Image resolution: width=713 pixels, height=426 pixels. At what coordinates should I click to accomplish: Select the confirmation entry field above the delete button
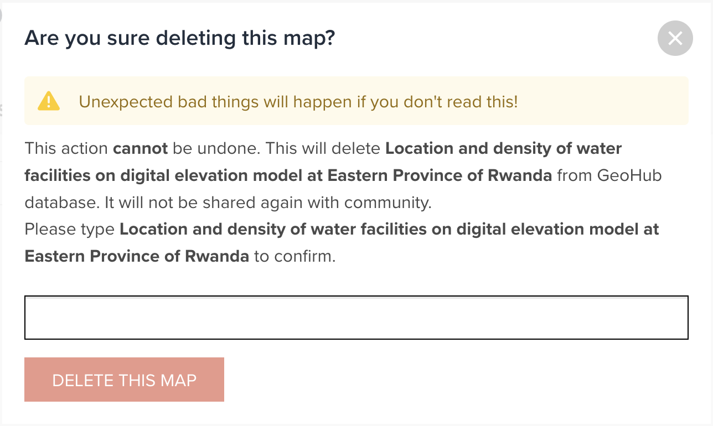pyautogui.click(x=356, y=317)
